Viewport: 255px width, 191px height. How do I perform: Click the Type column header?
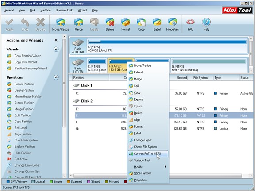(x=226, y=78)
